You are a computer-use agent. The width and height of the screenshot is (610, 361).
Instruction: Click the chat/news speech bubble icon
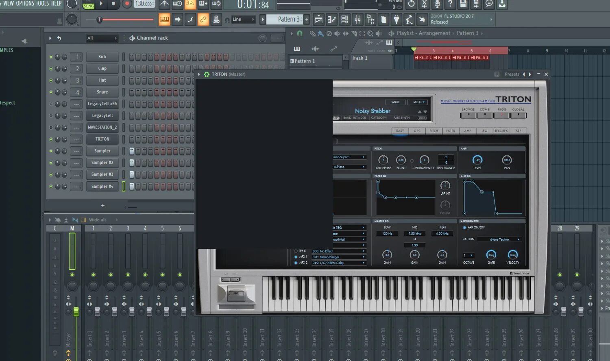[489, 4]
